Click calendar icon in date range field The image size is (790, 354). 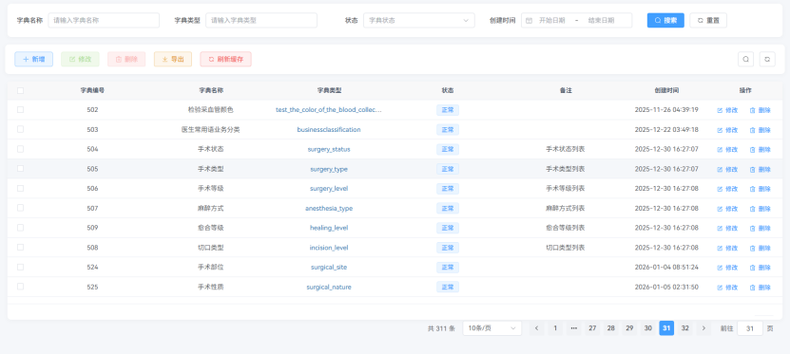(529, 21)
